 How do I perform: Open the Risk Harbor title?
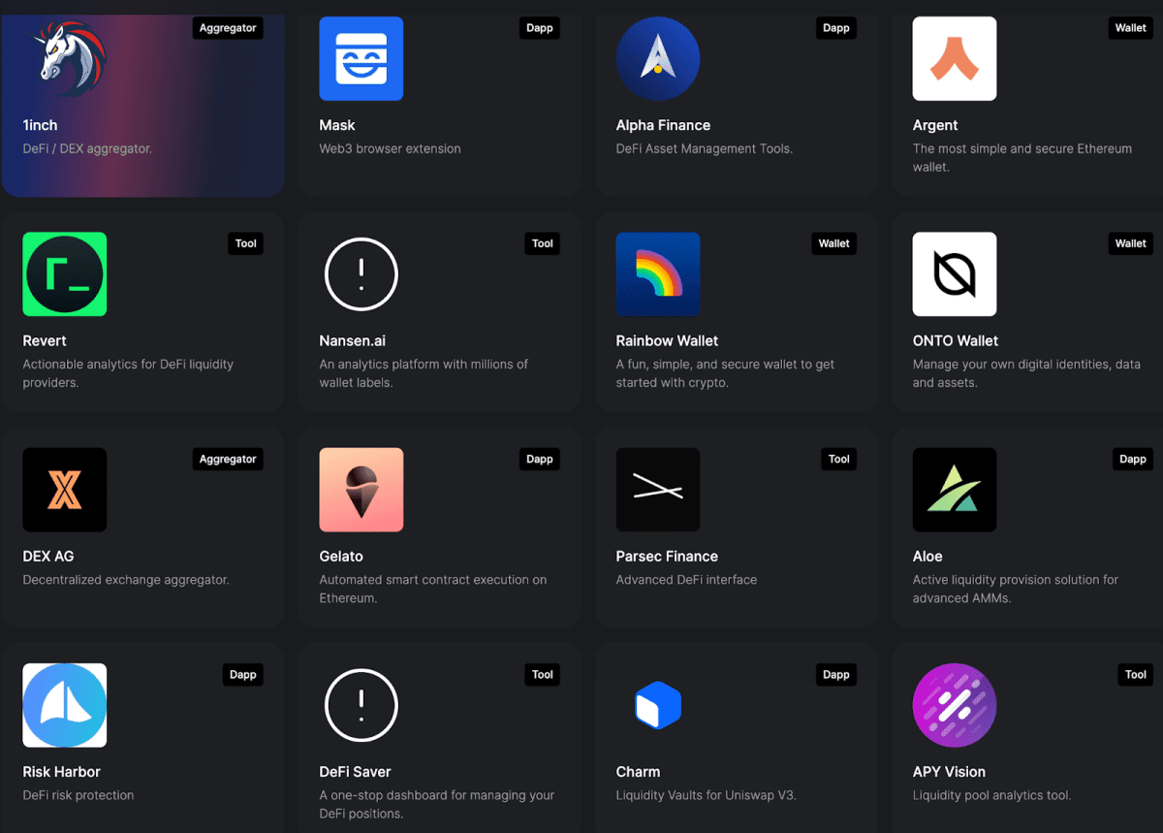pyautogui.click(x=62, y=771)
